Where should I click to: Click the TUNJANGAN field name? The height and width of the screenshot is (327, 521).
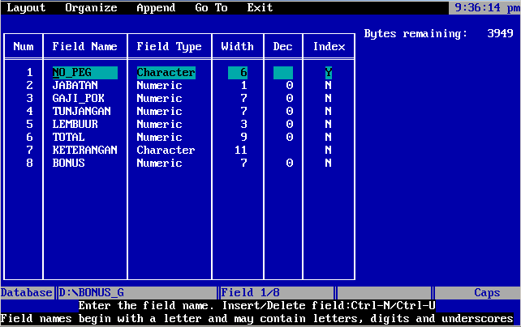coord(81,112)
